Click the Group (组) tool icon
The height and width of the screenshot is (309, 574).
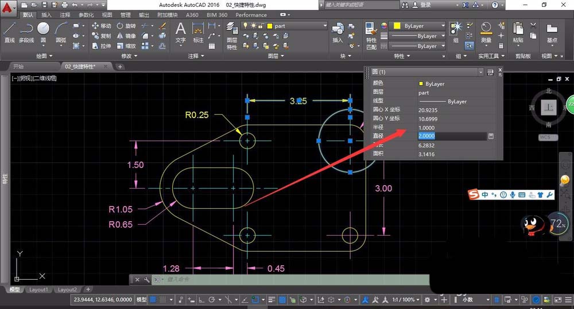456,33
